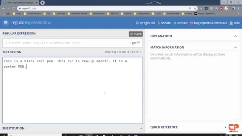Open the CSS bookmarks folder

point(47,14)
